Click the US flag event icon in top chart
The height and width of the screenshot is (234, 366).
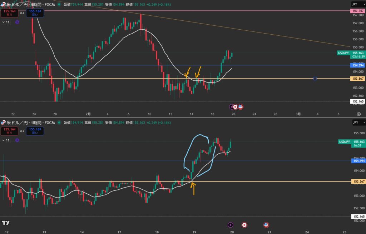pos(241,106)
